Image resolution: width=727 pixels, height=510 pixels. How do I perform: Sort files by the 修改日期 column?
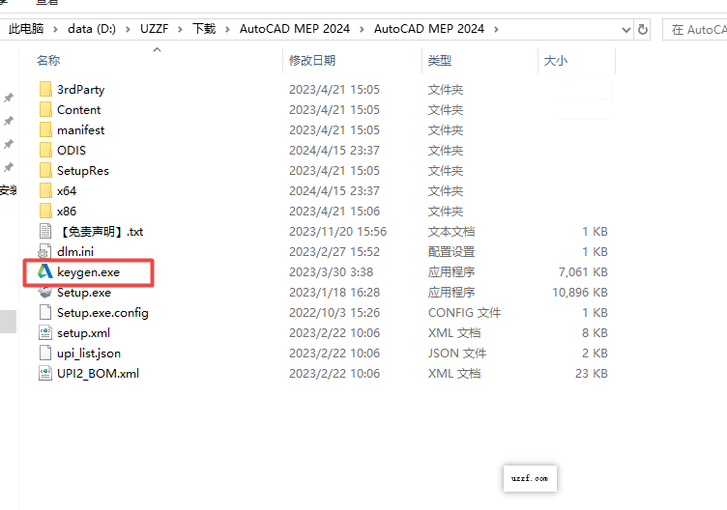(312, 60)
